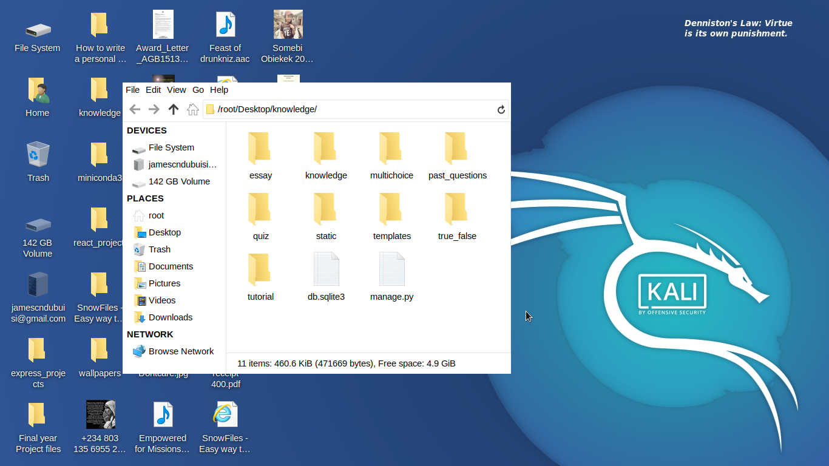Select the db.sqlite3 file

(x=326, y=277)
